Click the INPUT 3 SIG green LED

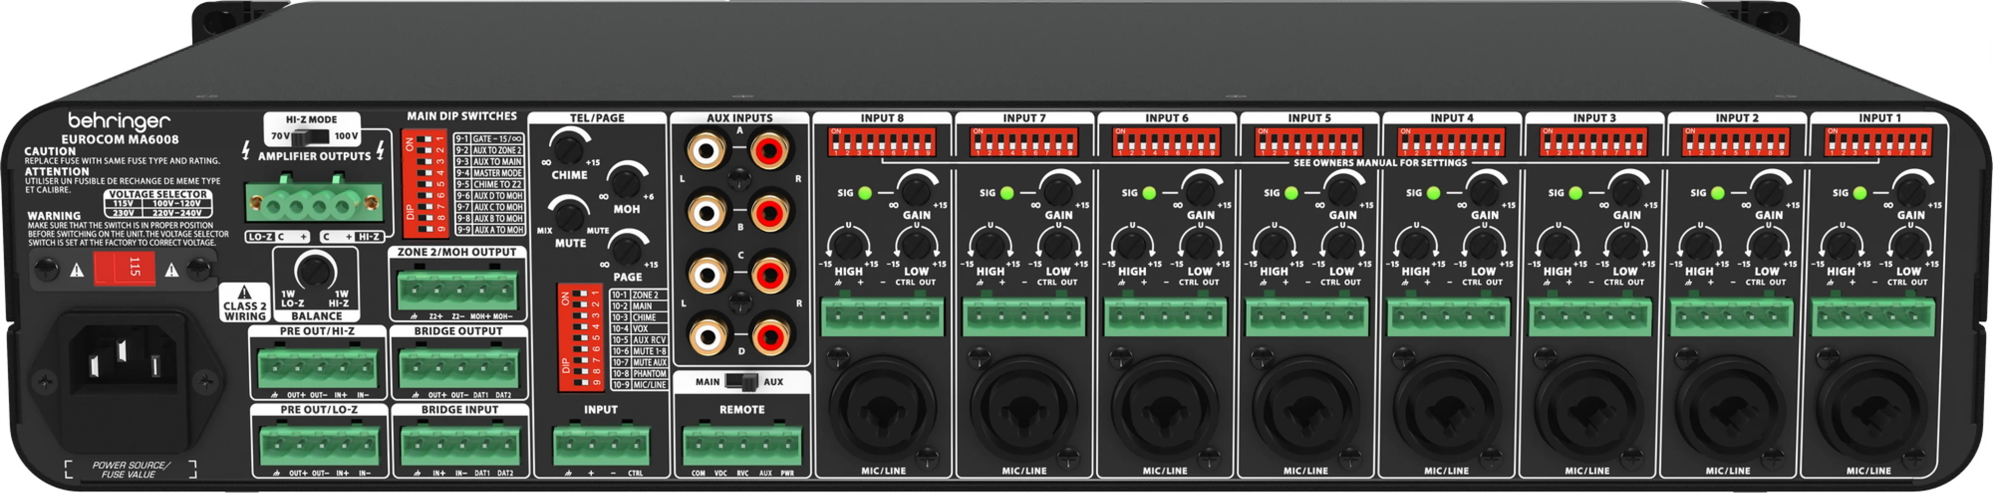(x=1575, y=193)
